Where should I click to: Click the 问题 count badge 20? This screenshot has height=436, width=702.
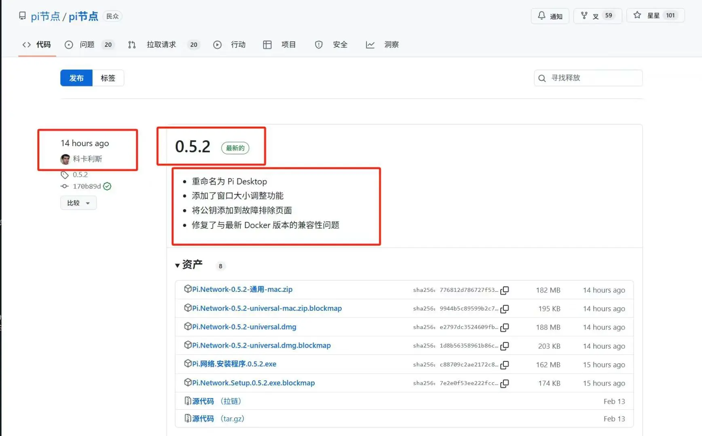coord(108,45)
